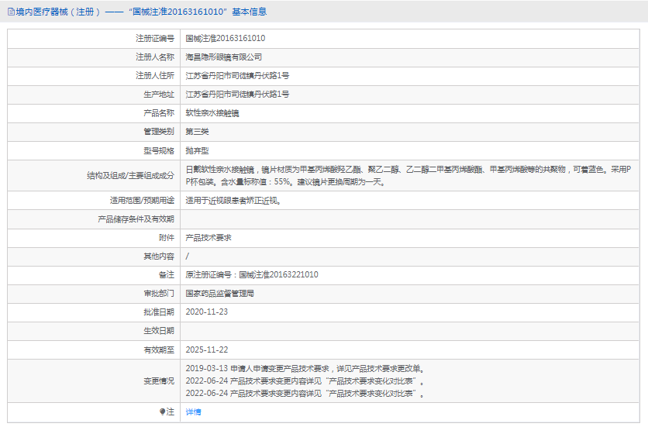Click approval date 2020-11-23

[206, 312]
